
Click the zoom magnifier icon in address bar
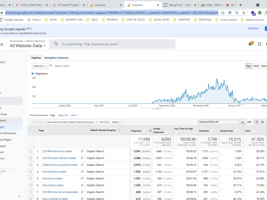pos(237,13)
